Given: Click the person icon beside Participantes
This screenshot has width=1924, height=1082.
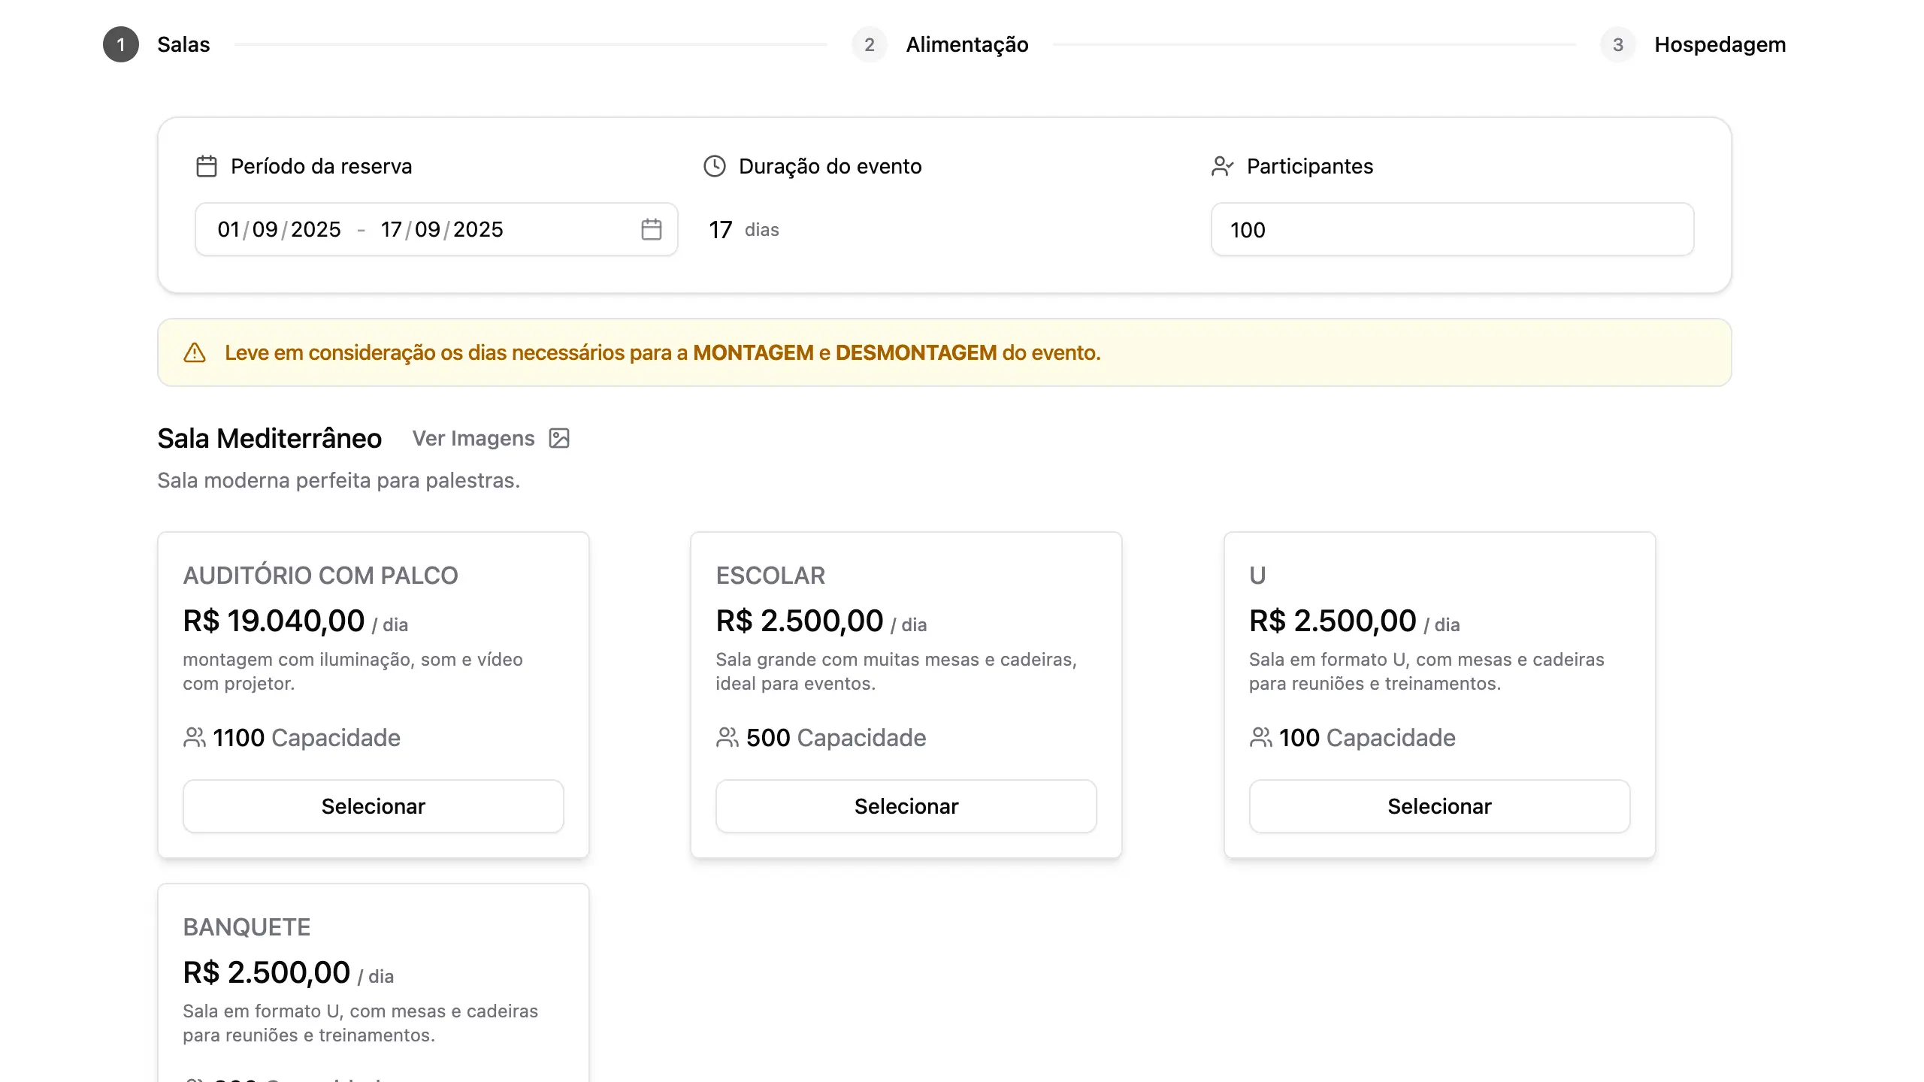Looking at the screenshot, I should point(1222,166).
